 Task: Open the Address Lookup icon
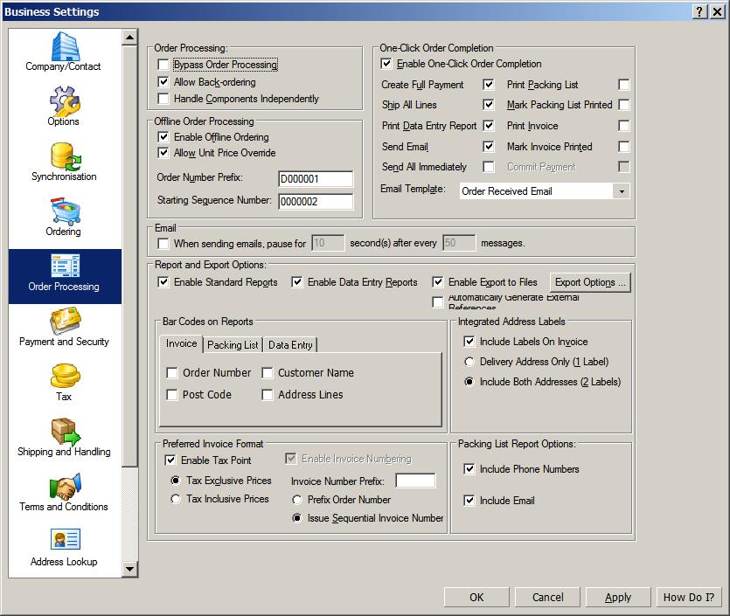coord(64,541)
